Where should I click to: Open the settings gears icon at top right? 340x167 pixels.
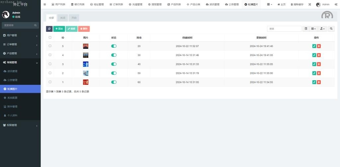[x=336, y=5]
